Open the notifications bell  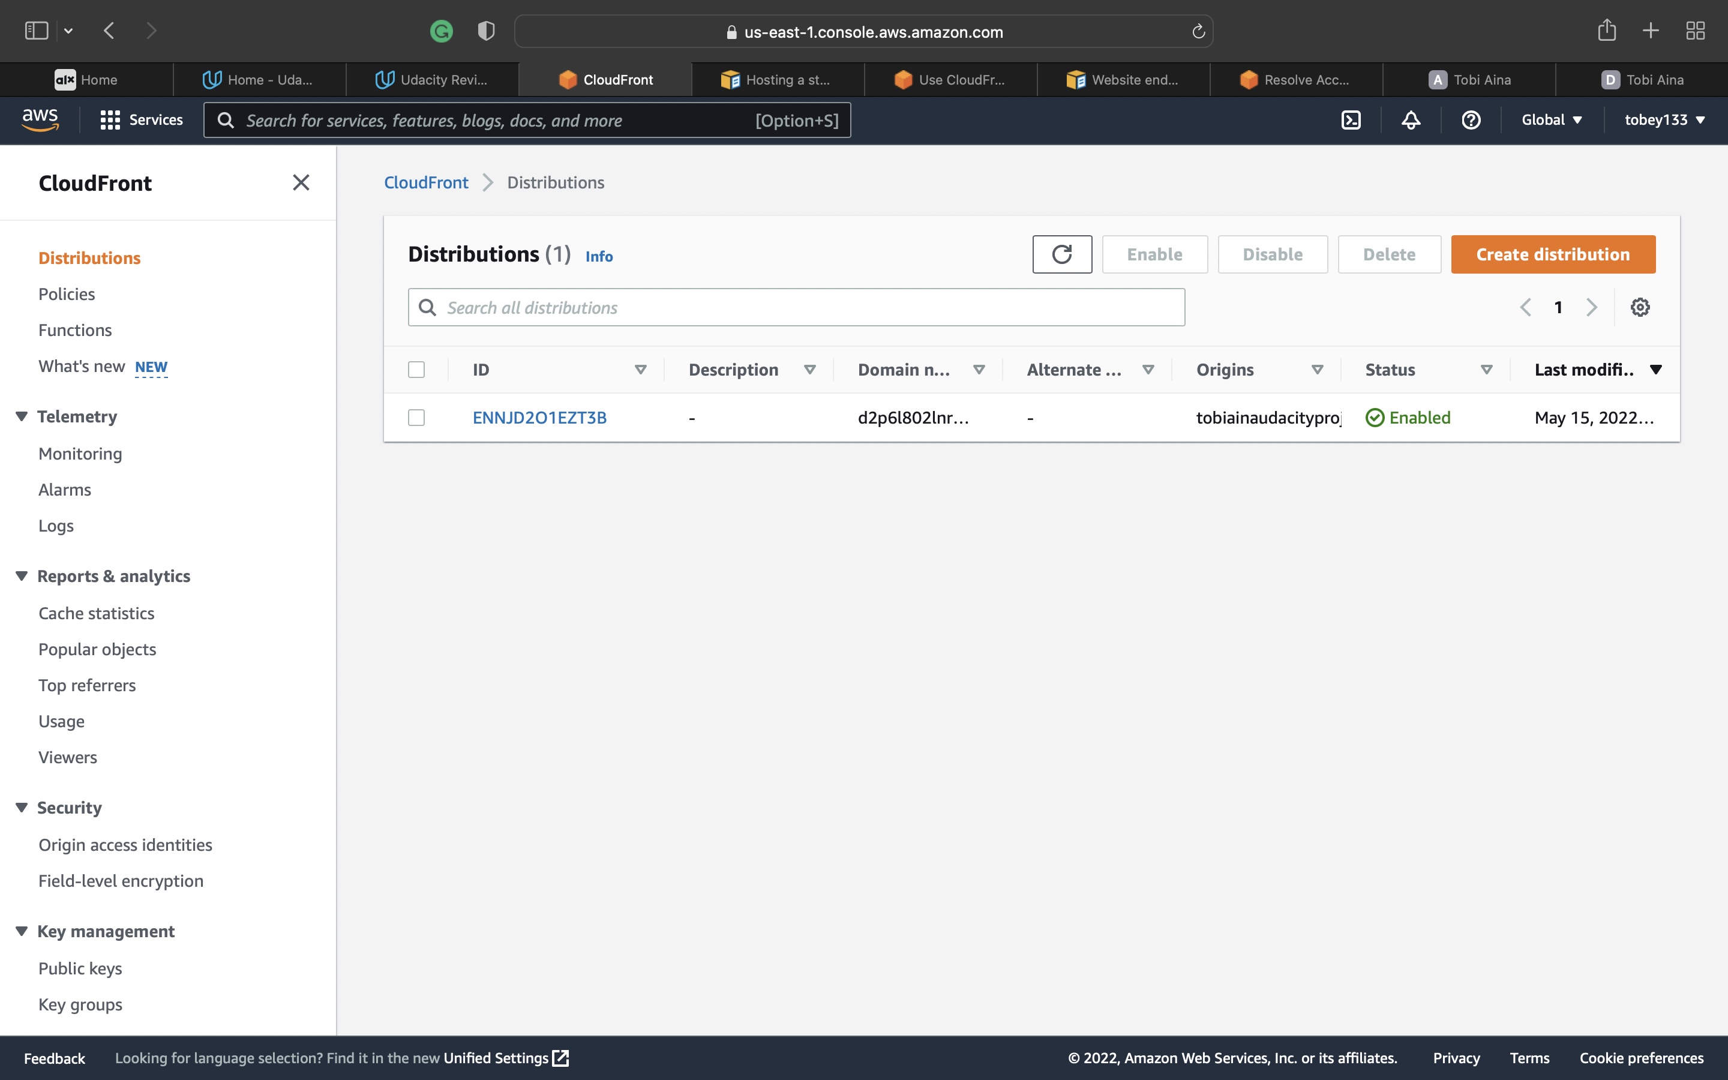coord(1412,120)
